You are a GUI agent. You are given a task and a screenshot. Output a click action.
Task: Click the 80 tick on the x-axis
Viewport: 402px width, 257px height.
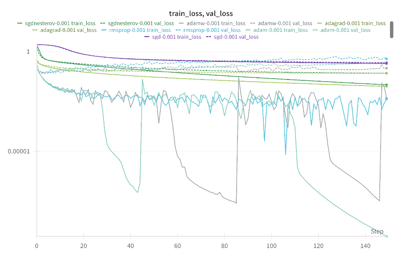(224, 245)
